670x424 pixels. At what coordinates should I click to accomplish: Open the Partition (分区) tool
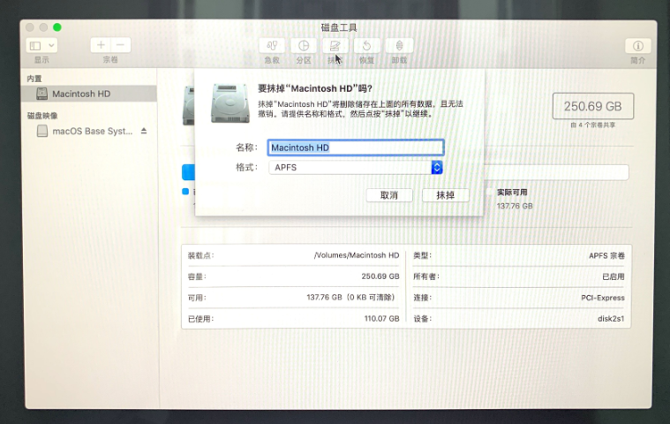point(304,45)
